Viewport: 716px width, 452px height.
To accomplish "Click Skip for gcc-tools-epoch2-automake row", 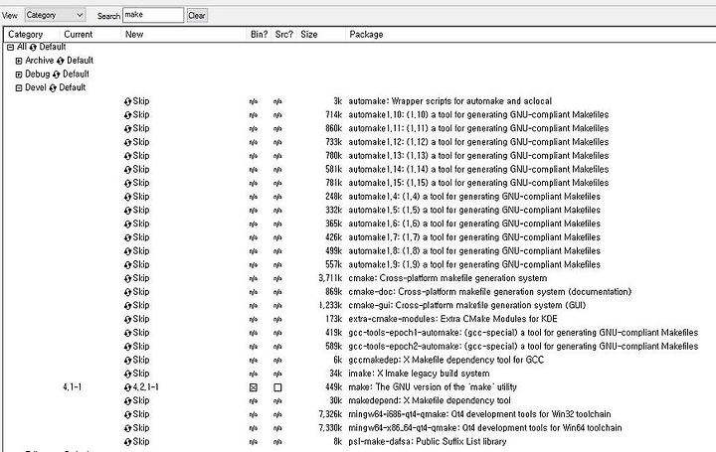I will pyautogui.click(x=140, y=347).
